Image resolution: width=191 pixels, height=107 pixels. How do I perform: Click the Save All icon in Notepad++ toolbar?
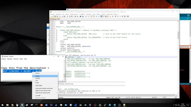[x=57, y=16]
